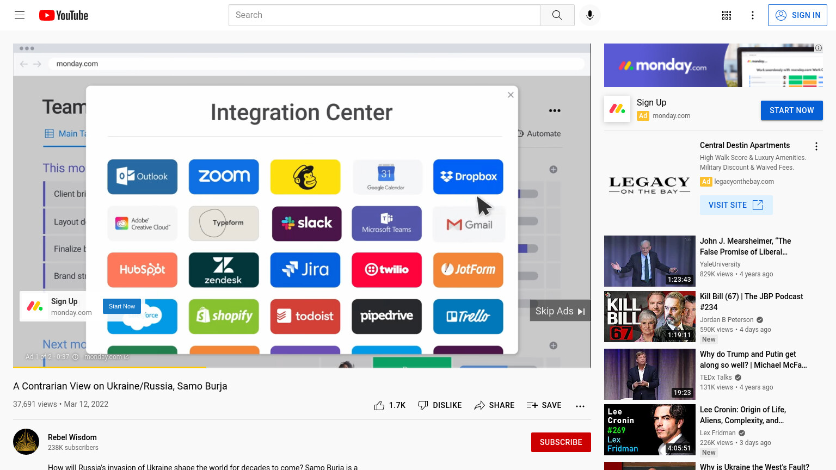Play Why do Trump and Putin thumbnail
Viewport: 836px width, 470px height.
tap(650, 374)
